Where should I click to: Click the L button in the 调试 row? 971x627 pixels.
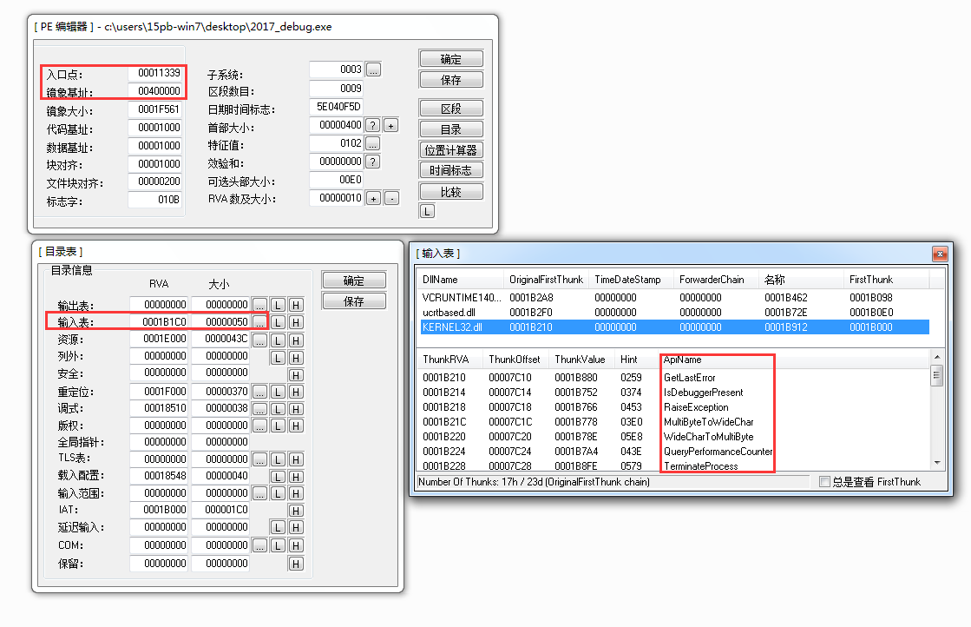[x=278, y=409]
